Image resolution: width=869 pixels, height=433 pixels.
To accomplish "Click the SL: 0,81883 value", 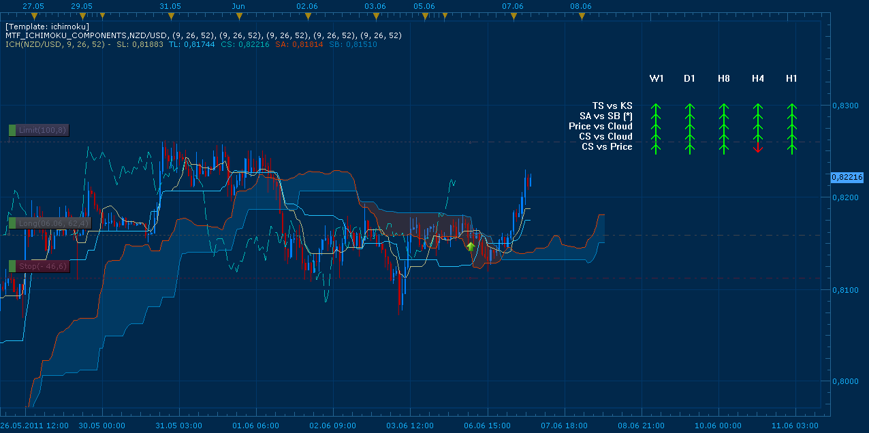I will (140, 44).
